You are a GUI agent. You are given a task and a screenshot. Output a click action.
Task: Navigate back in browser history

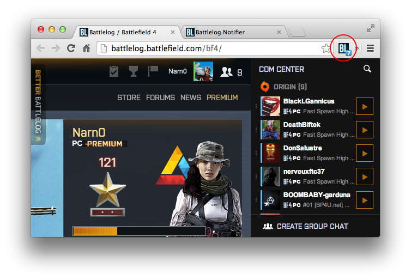tap(40, 48)
